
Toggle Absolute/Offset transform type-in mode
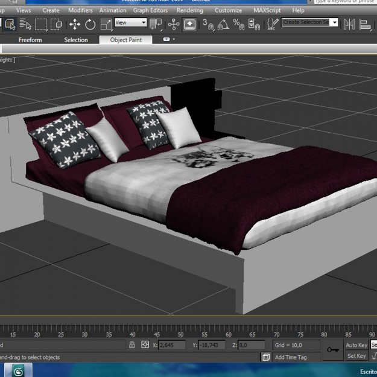[x=145, y=344]
